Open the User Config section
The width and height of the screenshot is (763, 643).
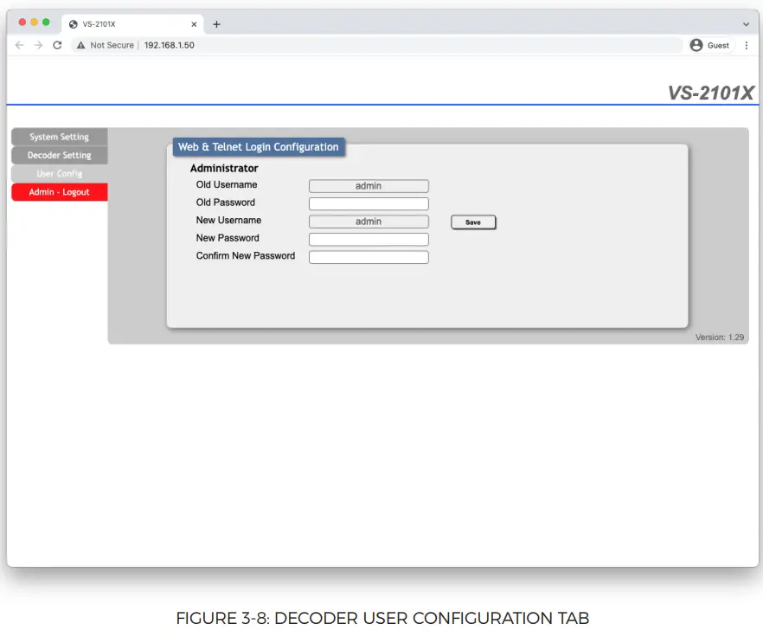click(x=59, y=173)
